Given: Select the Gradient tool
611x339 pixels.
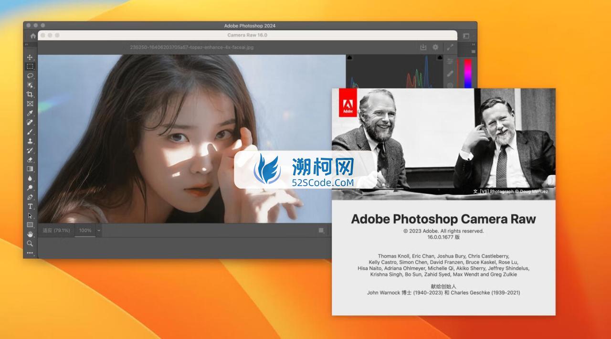Looking at the screenshot, I should [30, 169].
